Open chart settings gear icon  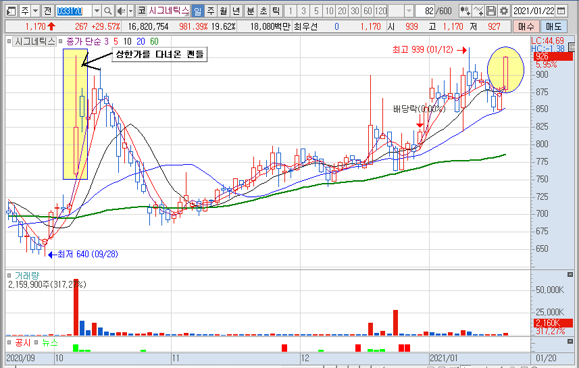coord(503,11)
